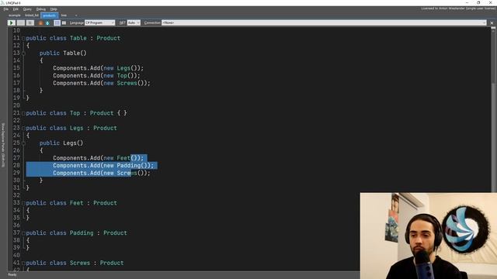497x279 pixels.
Task: Open the Query menu
Action: click(27, 9)
